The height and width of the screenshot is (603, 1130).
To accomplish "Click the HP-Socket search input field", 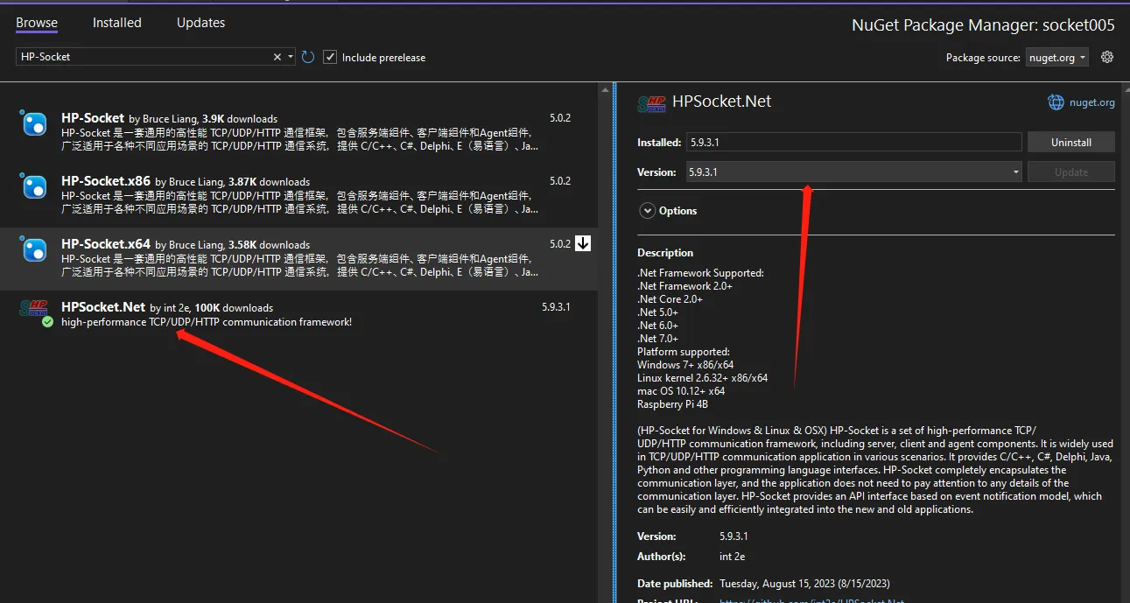I will [144, 57].
